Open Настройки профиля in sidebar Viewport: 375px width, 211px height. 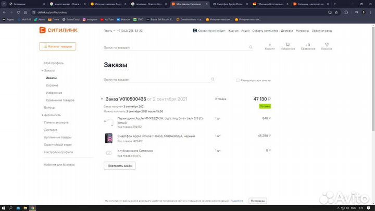click(58, 152)
